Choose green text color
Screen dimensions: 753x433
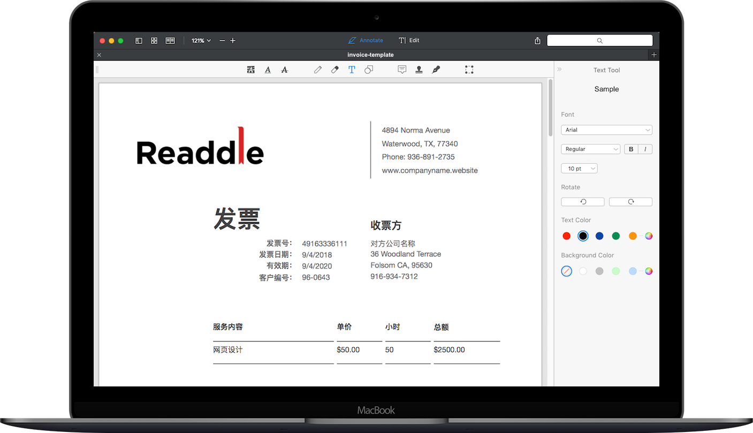[x=616, y=236]
